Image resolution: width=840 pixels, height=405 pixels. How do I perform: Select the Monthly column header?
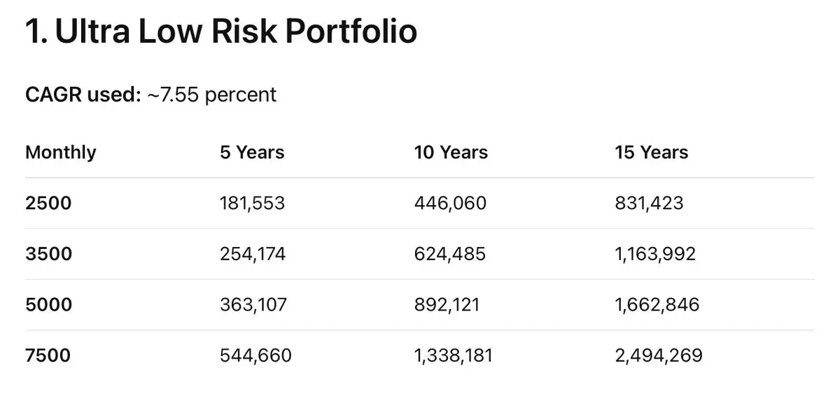coord(61,152)
